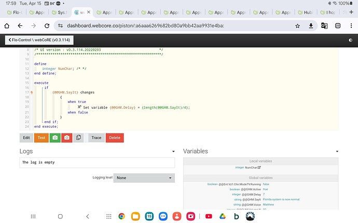Take red snapshot of piston

[66, 138]
